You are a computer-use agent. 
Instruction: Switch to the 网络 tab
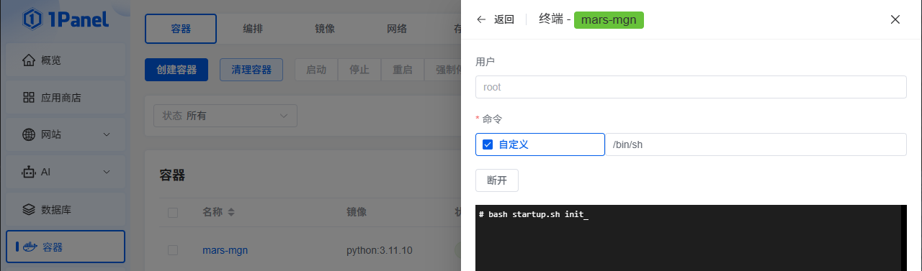click(x=397, y=29)
